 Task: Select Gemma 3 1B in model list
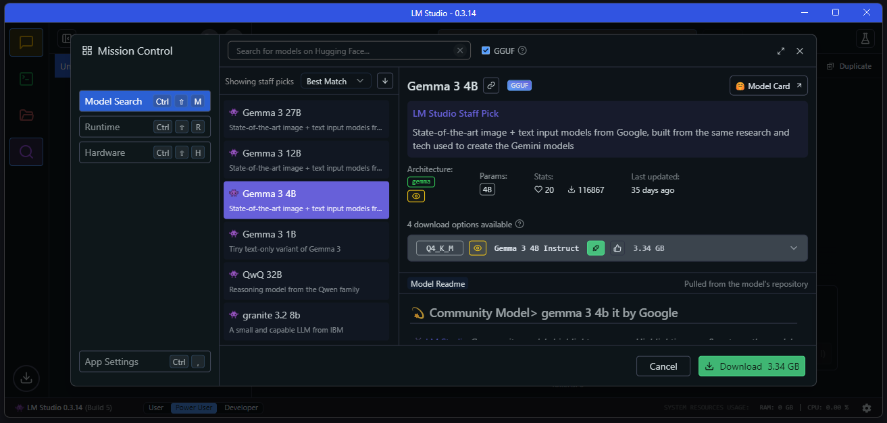(306, 241)
